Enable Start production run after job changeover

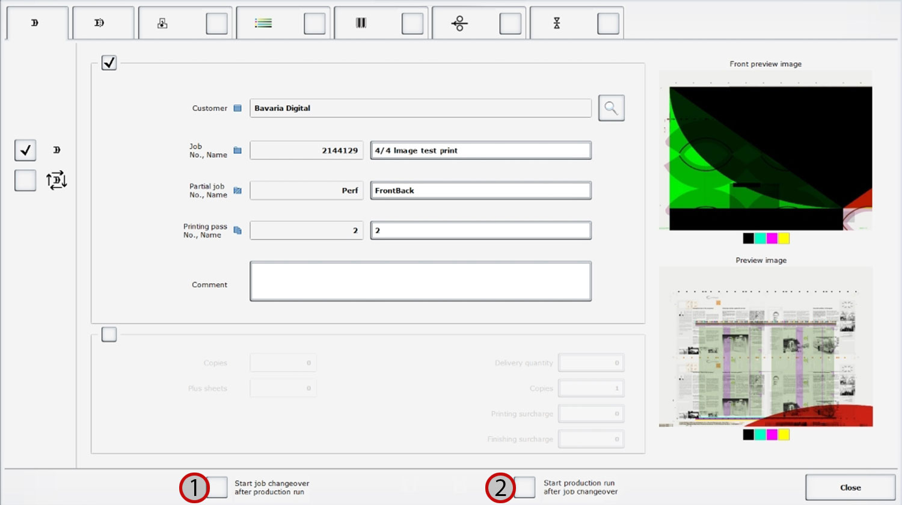click(524, 487)
